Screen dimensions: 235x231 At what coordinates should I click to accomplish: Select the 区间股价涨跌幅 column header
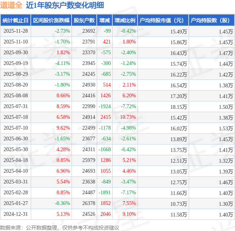pos(51,20)
